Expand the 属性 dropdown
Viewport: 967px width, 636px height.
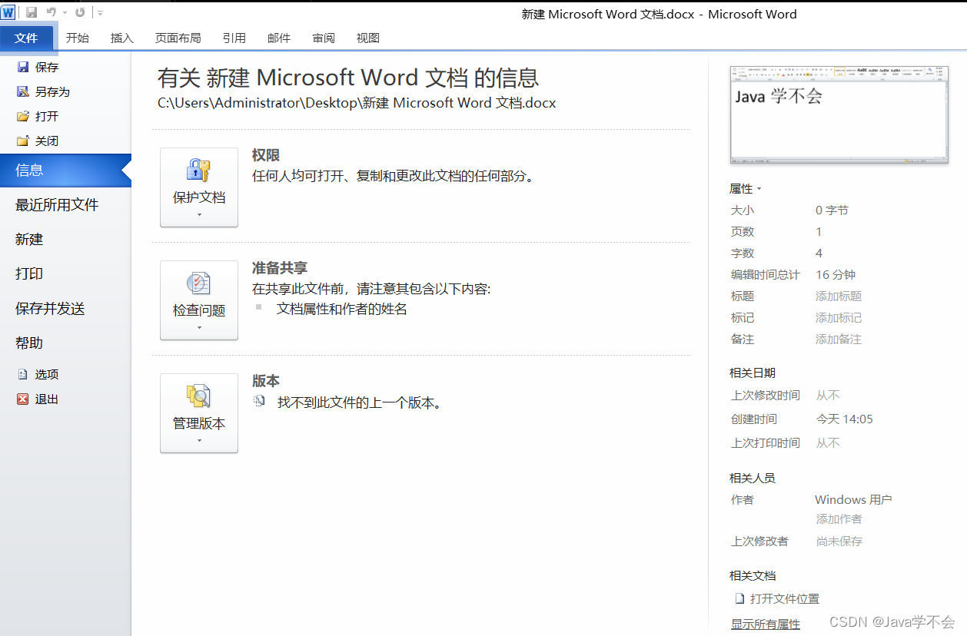point(746,189)
